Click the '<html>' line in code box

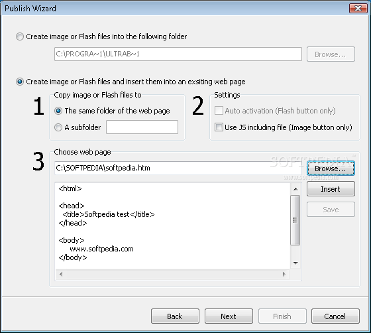click(x=70, y=188)
